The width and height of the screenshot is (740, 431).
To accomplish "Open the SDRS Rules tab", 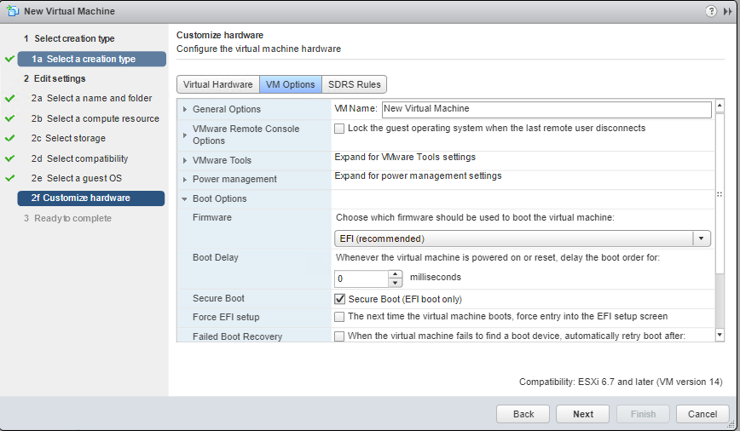I will click(354, 84).
